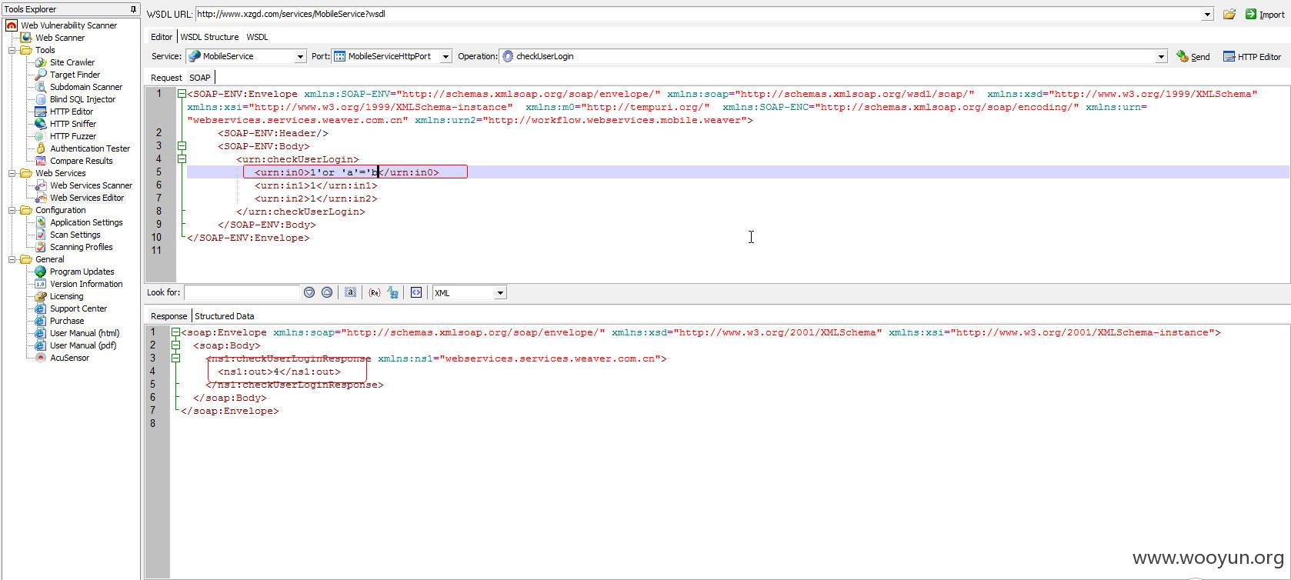Collapse soap:Body node in response
Image resolution: width=1291 pixels, height=580 pixels.
(x=176, y=345)
